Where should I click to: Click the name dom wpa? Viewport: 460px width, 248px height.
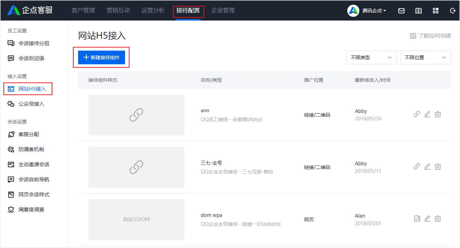click(211, 216)
